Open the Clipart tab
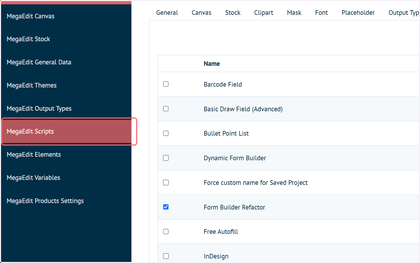 point(264,13)
